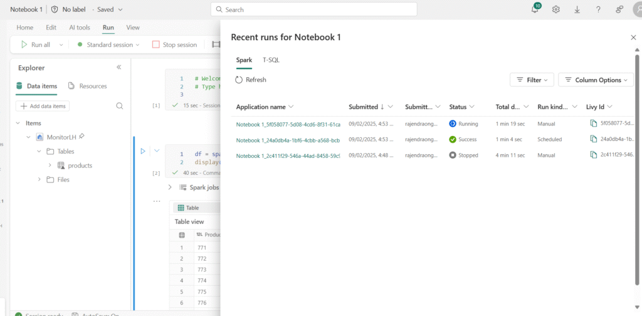This screenshot has width=642, height=316.
Task: Click Stop session button
Action: 174,45
